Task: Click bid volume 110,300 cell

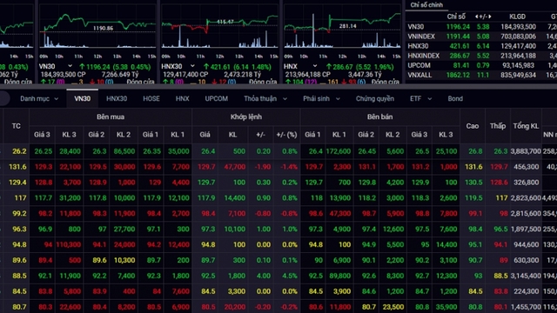Action: pyautogui.click(x=69, y=244)
